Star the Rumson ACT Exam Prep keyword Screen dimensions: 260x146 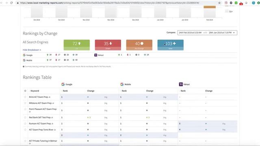click(25, 124)
